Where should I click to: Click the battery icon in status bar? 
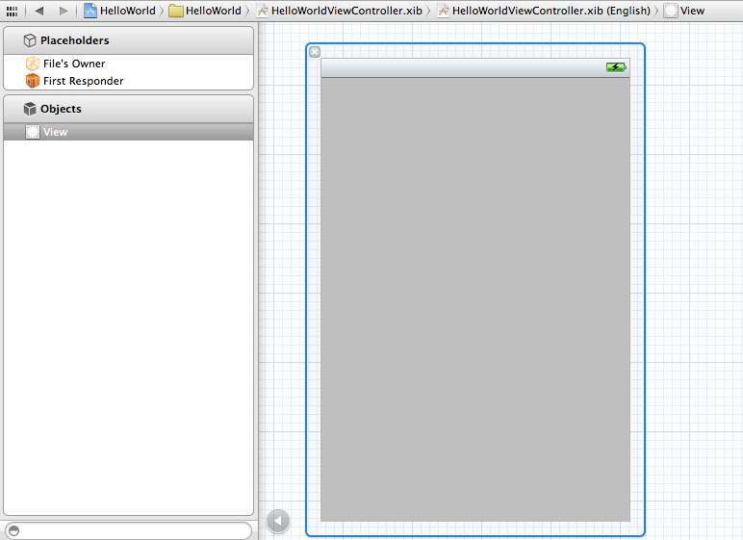tap(616, 67)
